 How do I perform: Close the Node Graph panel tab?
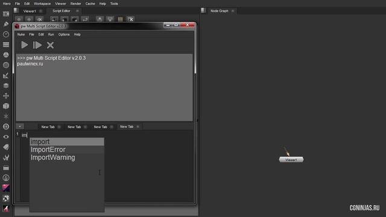[233, 11]
